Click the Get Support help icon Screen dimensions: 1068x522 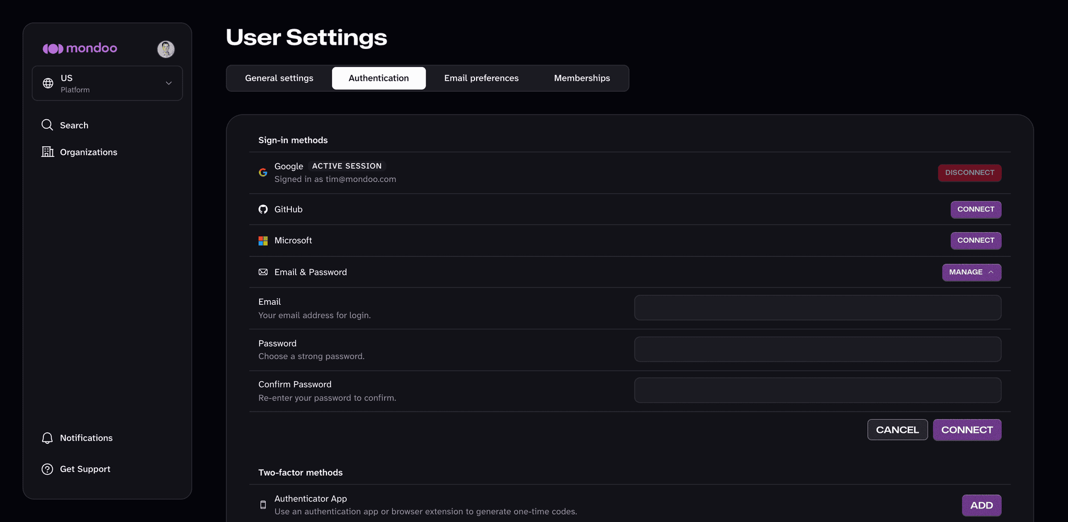point(47,469)
